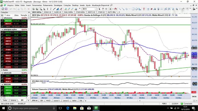The height and width of the screenshot is (111, 198).
Task: Choose the line chart style icon
Action: (54, 9)
